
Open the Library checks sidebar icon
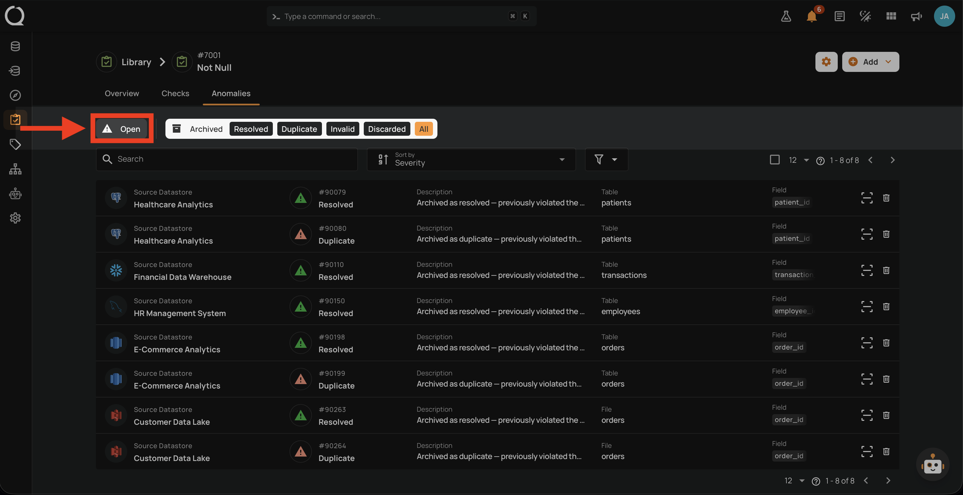15,120
